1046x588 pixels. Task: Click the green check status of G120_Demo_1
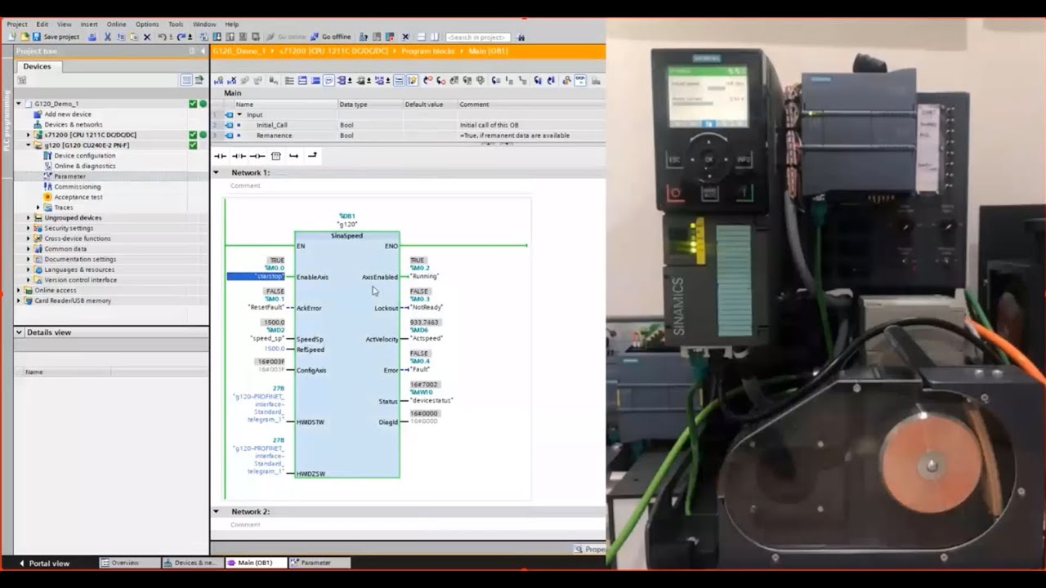click(193, 104)
